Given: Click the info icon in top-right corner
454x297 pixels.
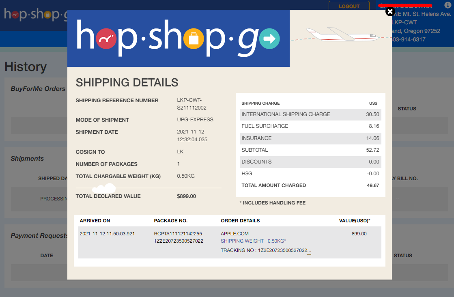Looking at the screenshot, I should [x=448, y=5].
